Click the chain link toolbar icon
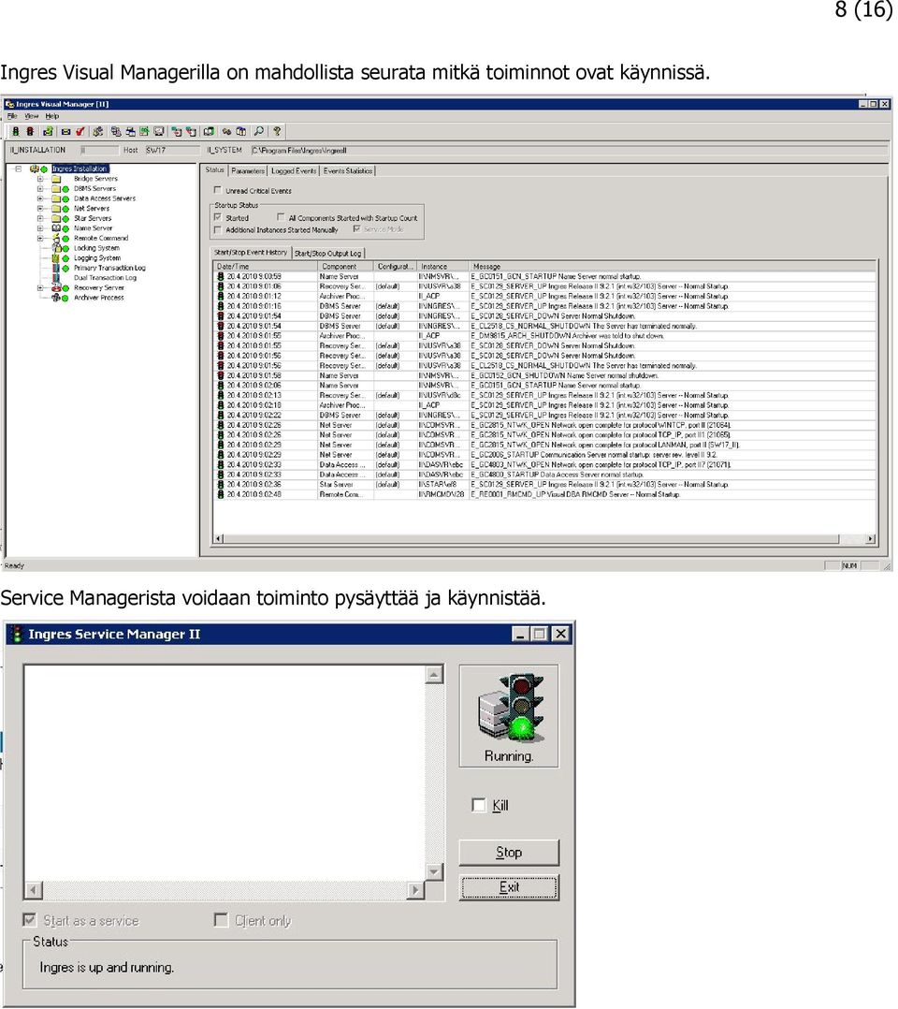898x1009 pixels. (x=226, y=131)
